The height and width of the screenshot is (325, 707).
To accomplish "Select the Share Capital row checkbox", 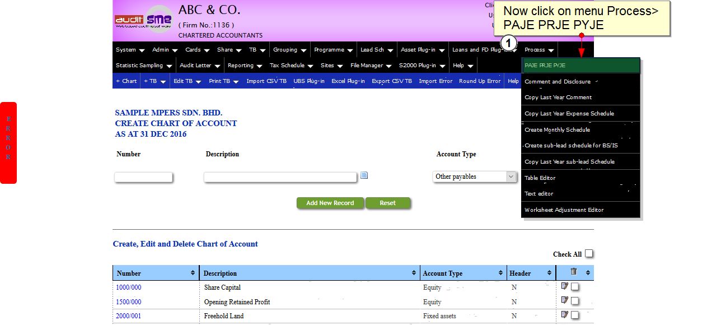I will point(575,287).
